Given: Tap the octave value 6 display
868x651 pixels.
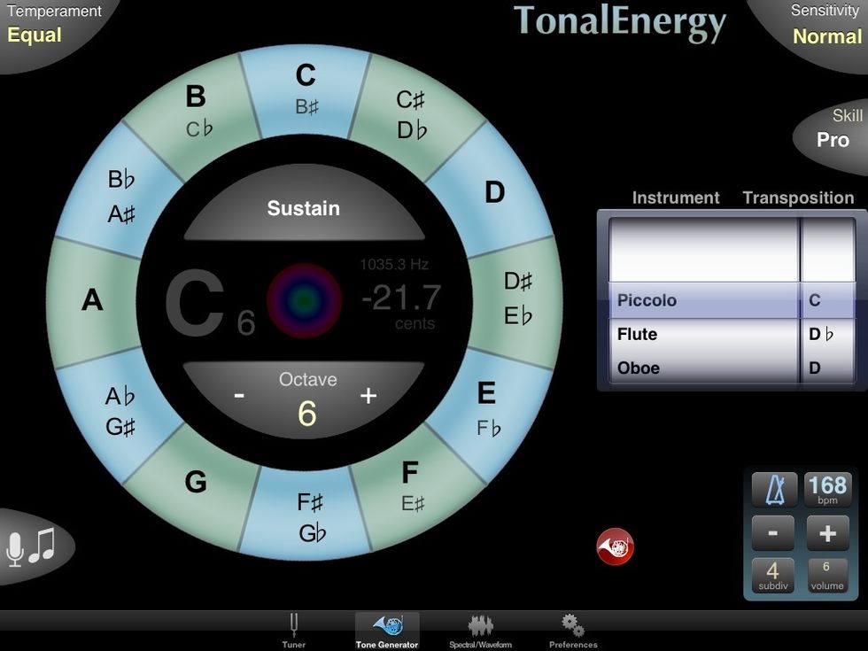Looking at the screenshot, I should 307,413.
